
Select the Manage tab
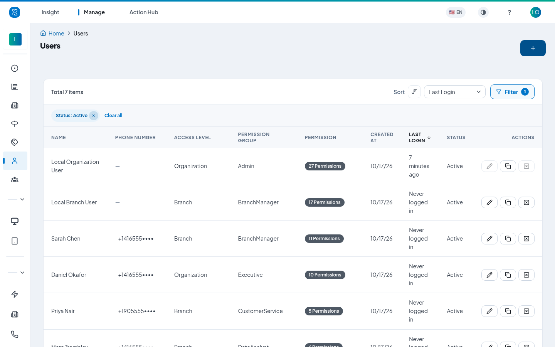pos(94,12)
